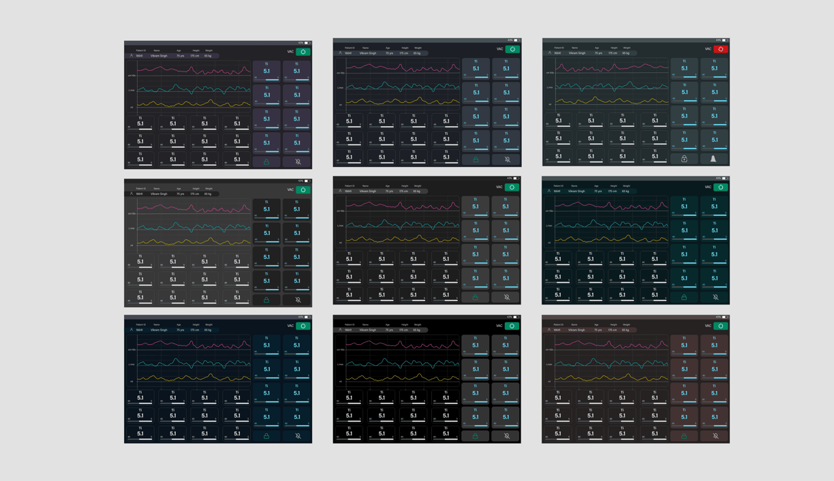The image size is (834, 481).
Task: Click the patient icon in center mockup
Action: [340, 191]
